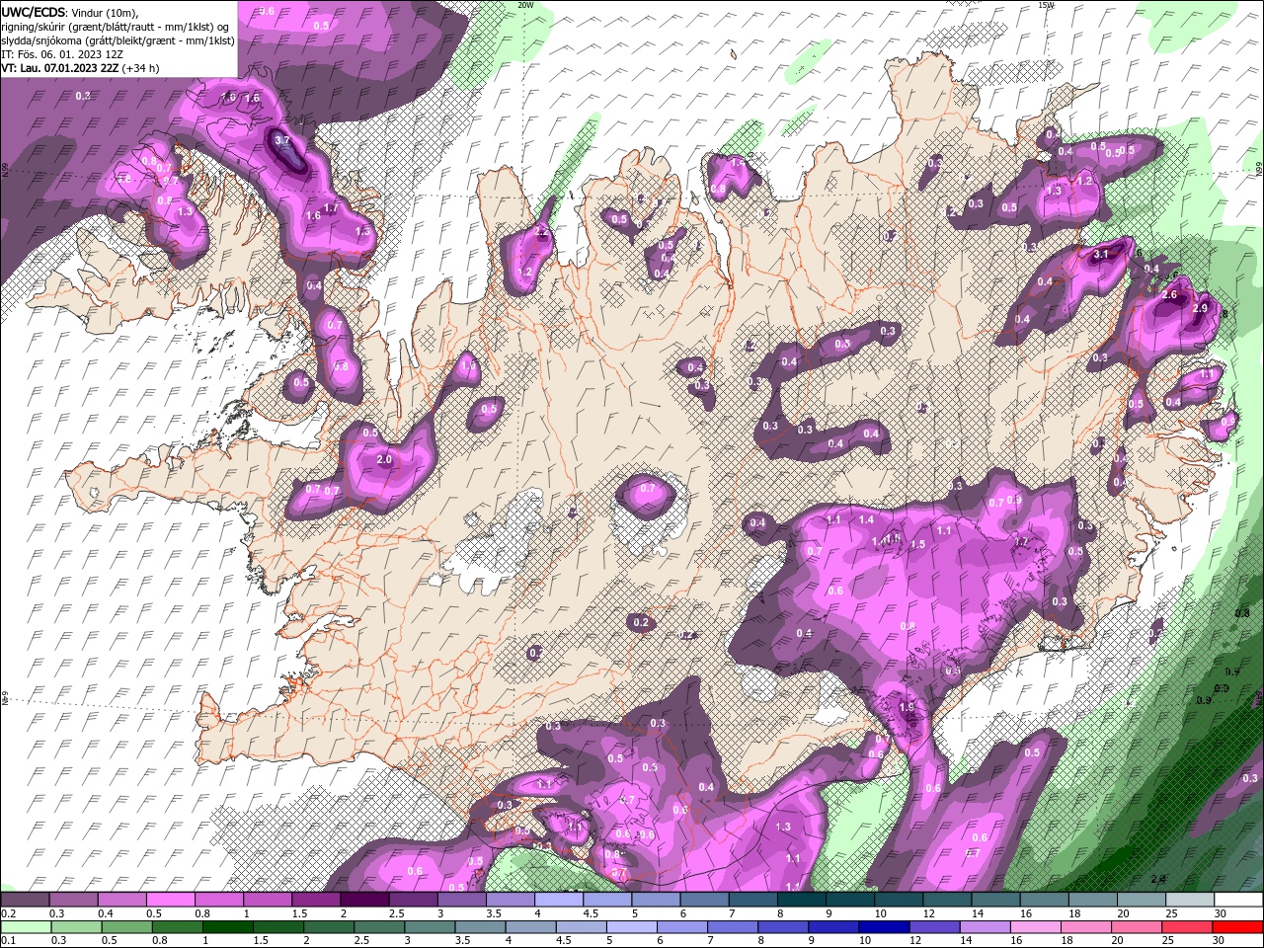Click the darkest purple snow swatch at 2
Image resolution: width=1264 pixels, height=948 pixels.
364,900
